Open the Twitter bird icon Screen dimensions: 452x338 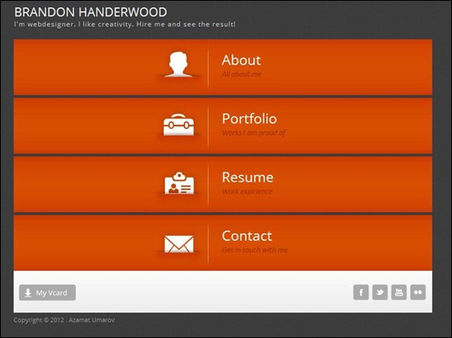click(380, 292)
